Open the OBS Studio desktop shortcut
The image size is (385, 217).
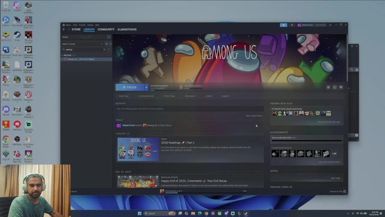pyautogui.click(x=17, y=141)
